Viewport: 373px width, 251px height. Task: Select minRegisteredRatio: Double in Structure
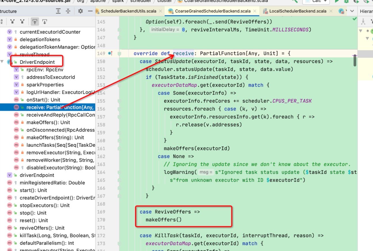tap(52, 183)
